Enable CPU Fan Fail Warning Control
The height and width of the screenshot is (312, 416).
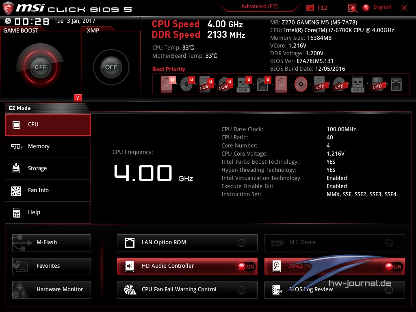(x=241, y=290)
